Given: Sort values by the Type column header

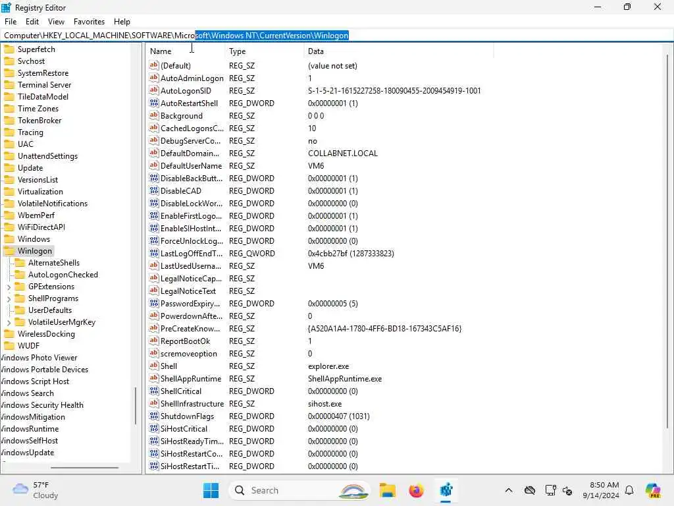Looking at the screenshot, I should [265, 51].
